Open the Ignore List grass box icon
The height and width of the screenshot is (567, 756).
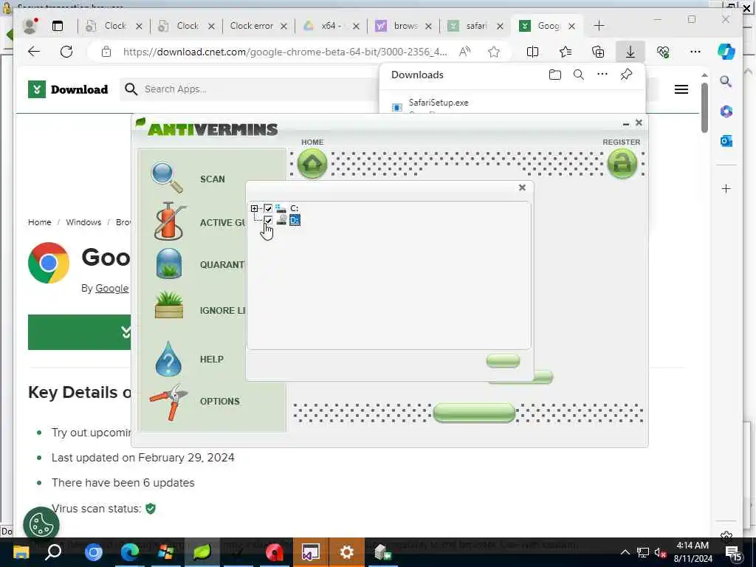tap(169, 305)
